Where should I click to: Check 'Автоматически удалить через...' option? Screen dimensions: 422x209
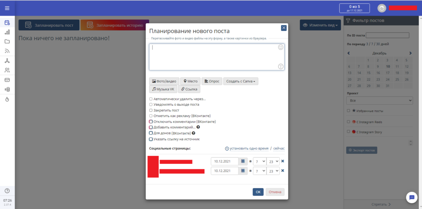coord(151,99)
